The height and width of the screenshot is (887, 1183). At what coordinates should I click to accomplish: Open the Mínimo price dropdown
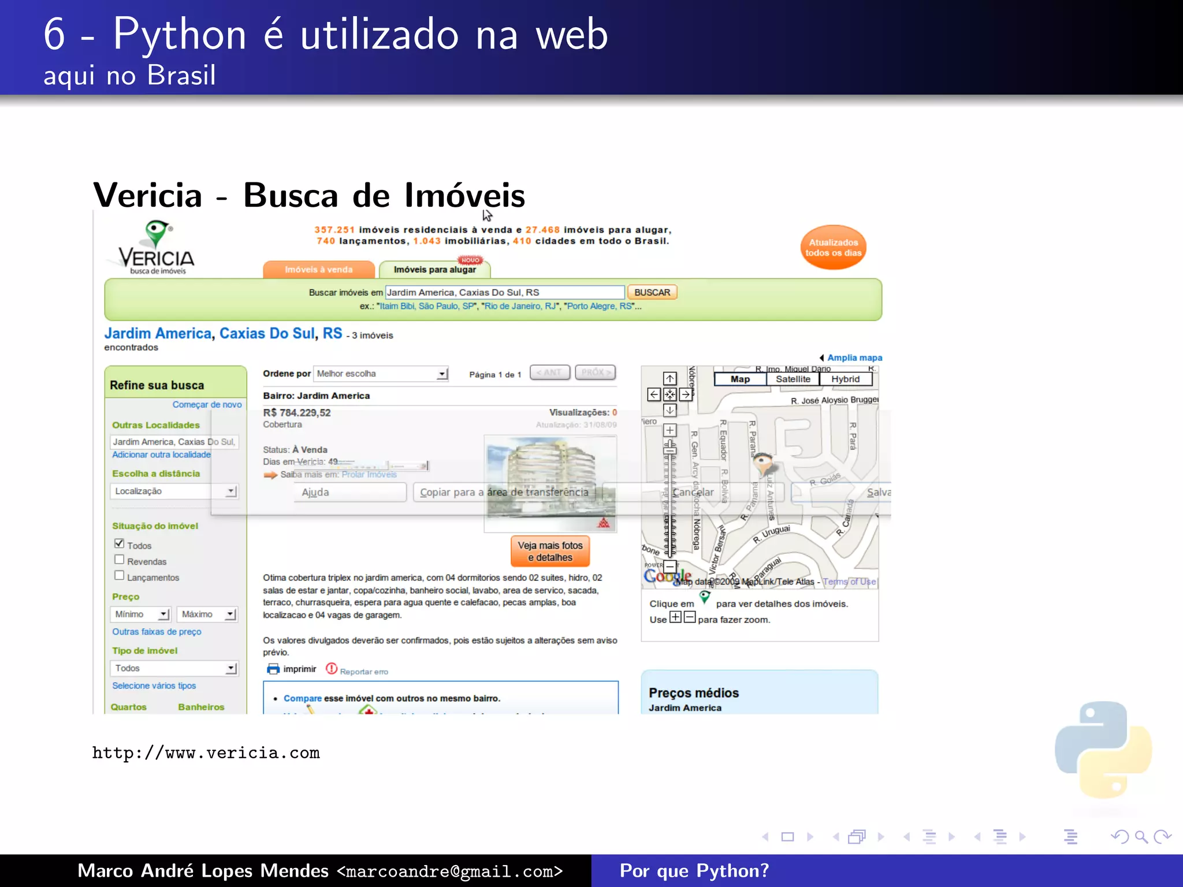coord(140,614)
